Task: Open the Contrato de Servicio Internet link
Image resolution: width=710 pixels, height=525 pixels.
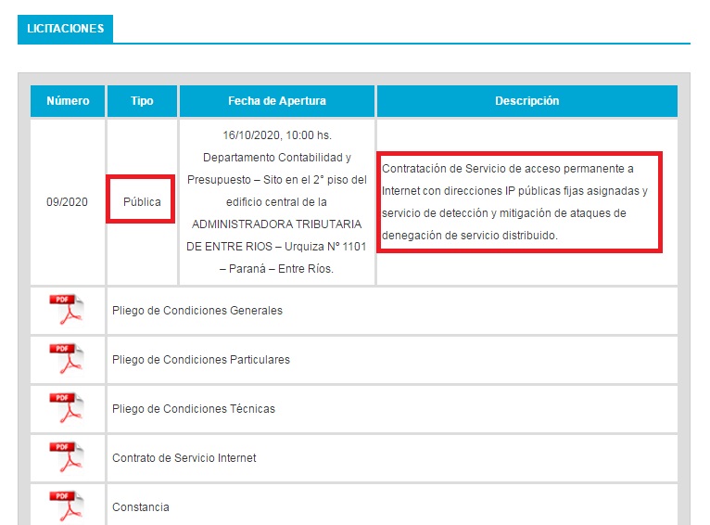Action: pyautogui.click(x=184, y=458)
